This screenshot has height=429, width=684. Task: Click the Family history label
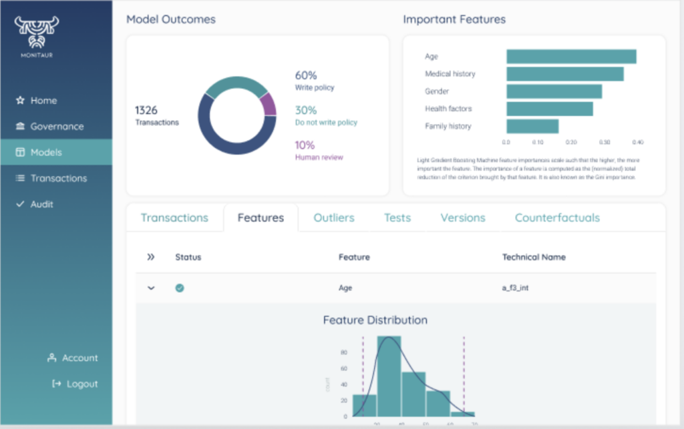click(448, 126)
